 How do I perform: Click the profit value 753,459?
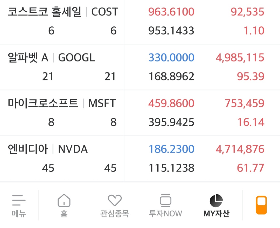pos(244,103)
